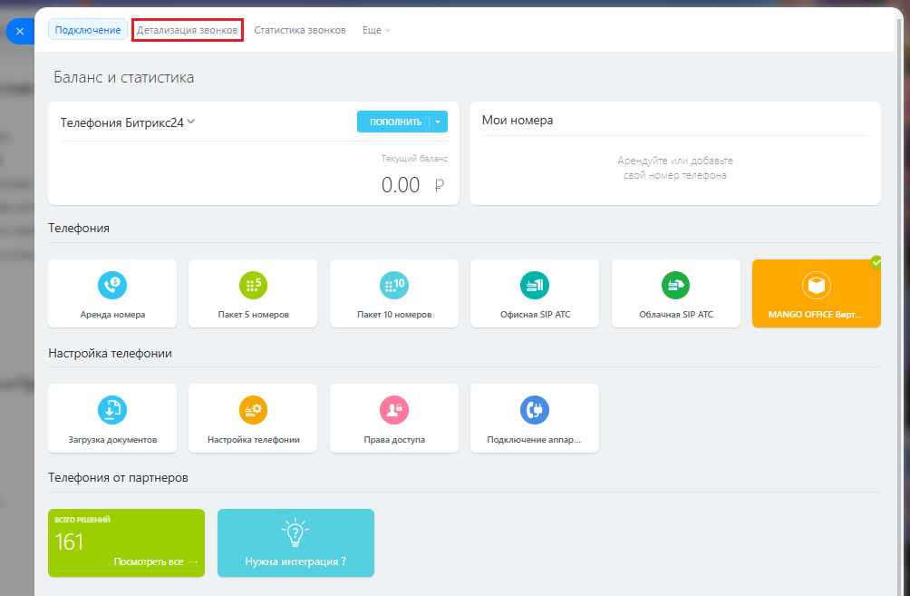Click the Права доступа label
Image resolution: width=910 pixels, height=596 pixels.
(x=394, y=440)
